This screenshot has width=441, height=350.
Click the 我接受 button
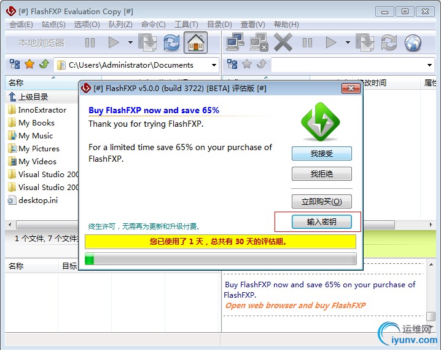[321, 153]
